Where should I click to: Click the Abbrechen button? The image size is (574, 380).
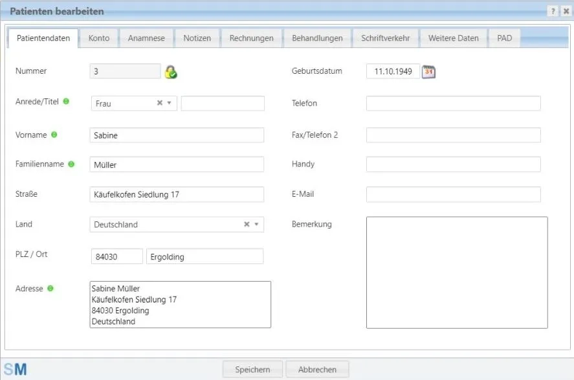point(317,370)
